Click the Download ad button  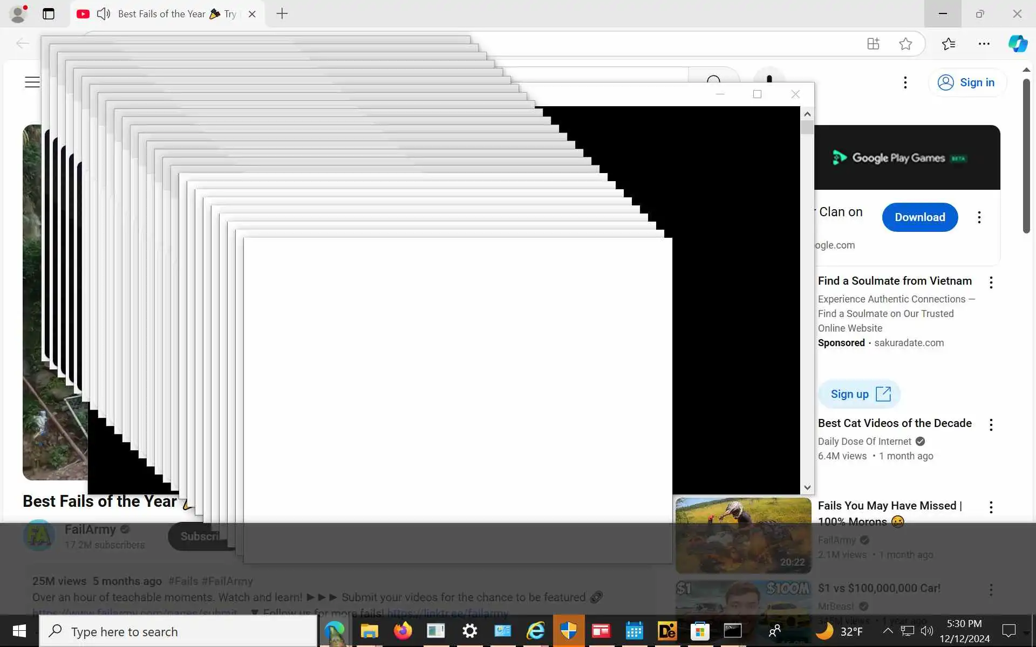click(919, 217)
